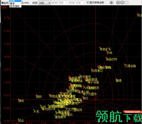Click the 电子元器件 label
The image size is (142, 124).
pos(90,94)
